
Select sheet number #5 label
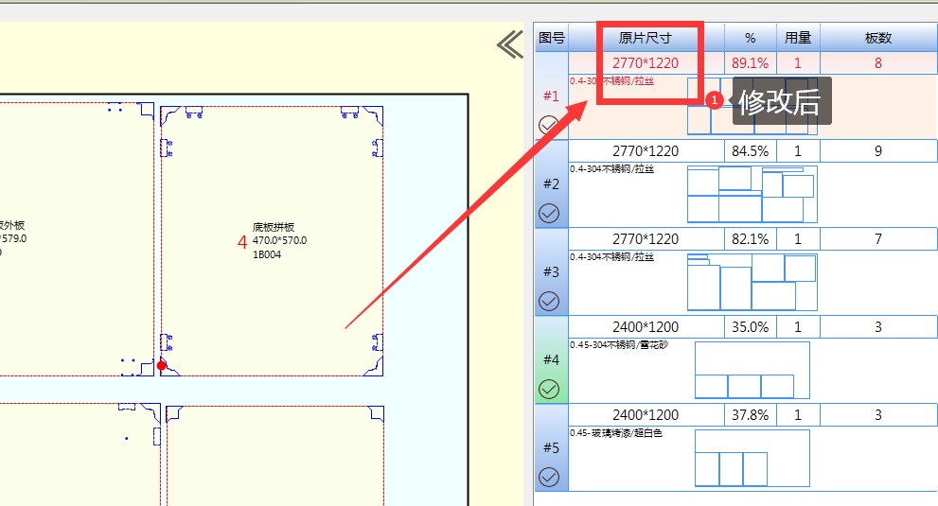(551, 447)
